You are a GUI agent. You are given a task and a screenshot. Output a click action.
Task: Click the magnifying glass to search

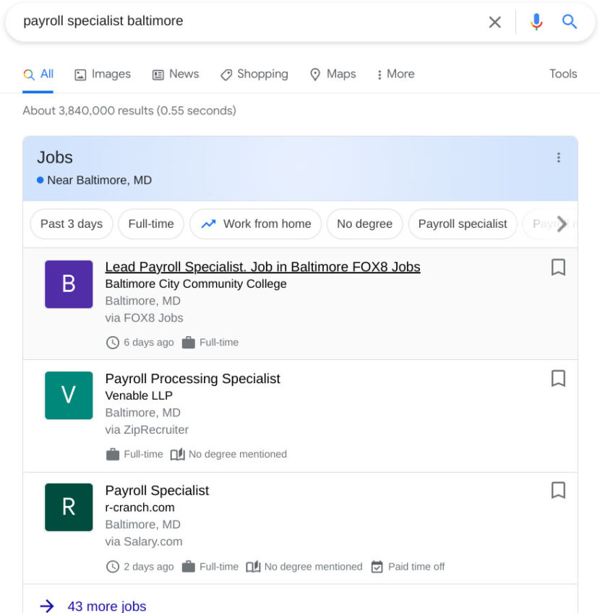[x=570, y=22]
